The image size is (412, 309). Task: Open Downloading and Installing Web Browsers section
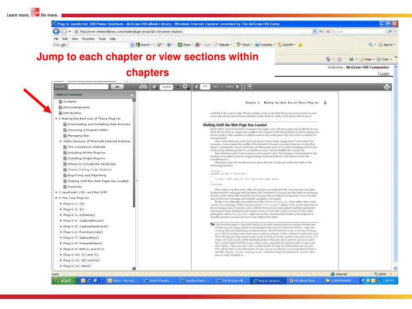(97, 124)
